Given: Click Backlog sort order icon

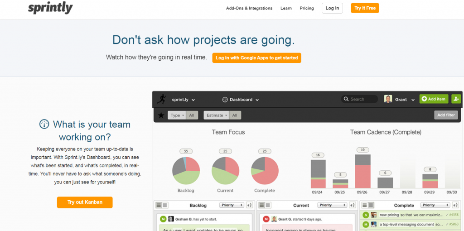Looking at the screenshot, I should (249, 205).
